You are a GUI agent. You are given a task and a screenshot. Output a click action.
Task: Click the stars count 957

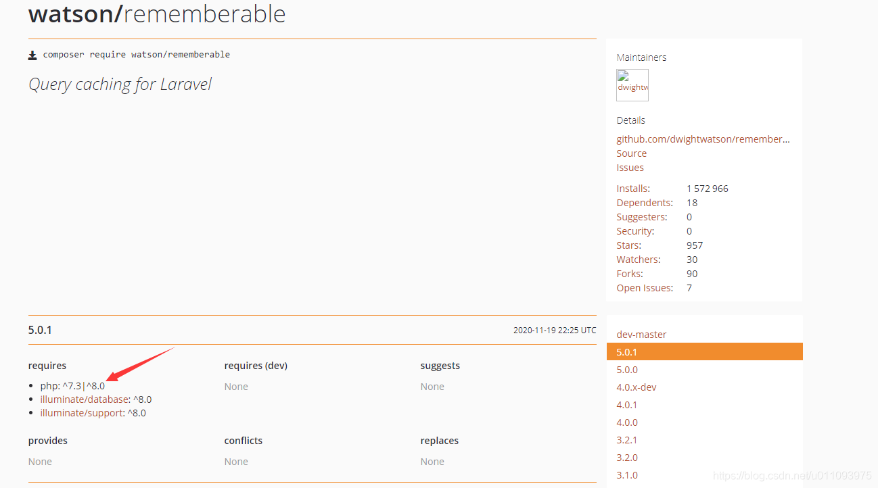tap(695, 245)
